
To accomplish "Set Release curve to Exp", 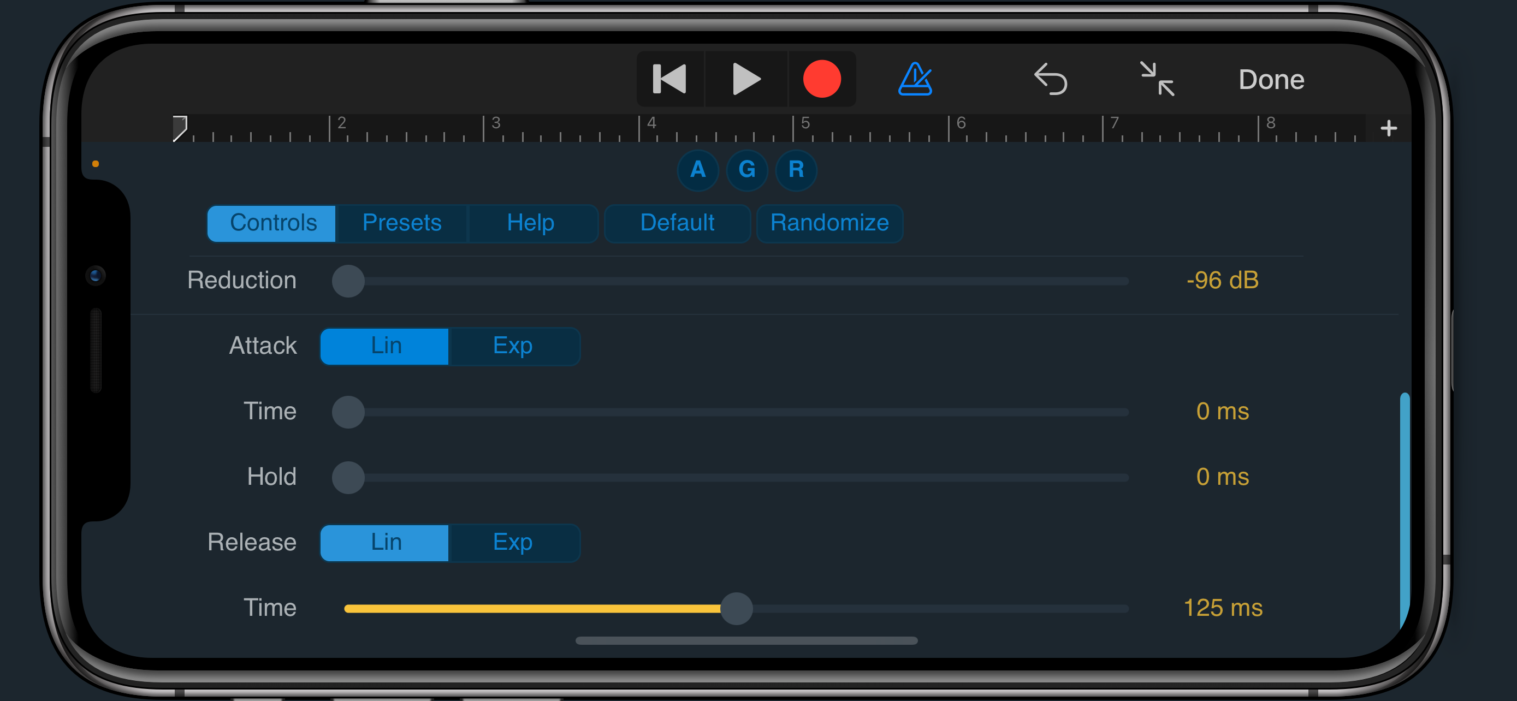I will [513, 543].
